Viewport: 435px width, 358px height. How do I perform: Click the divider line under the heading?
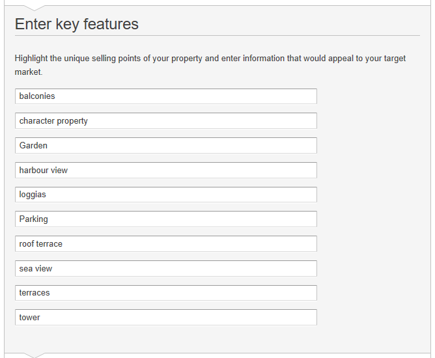(x=217, y=35)
